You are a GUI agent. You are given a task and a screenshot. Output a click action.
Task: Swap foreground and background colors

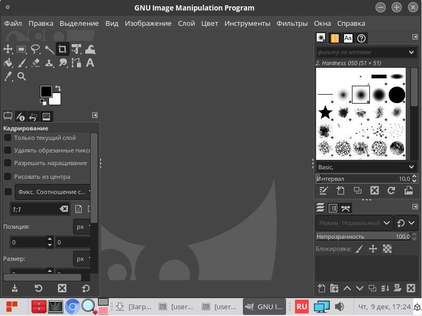[x=58, y=88]
